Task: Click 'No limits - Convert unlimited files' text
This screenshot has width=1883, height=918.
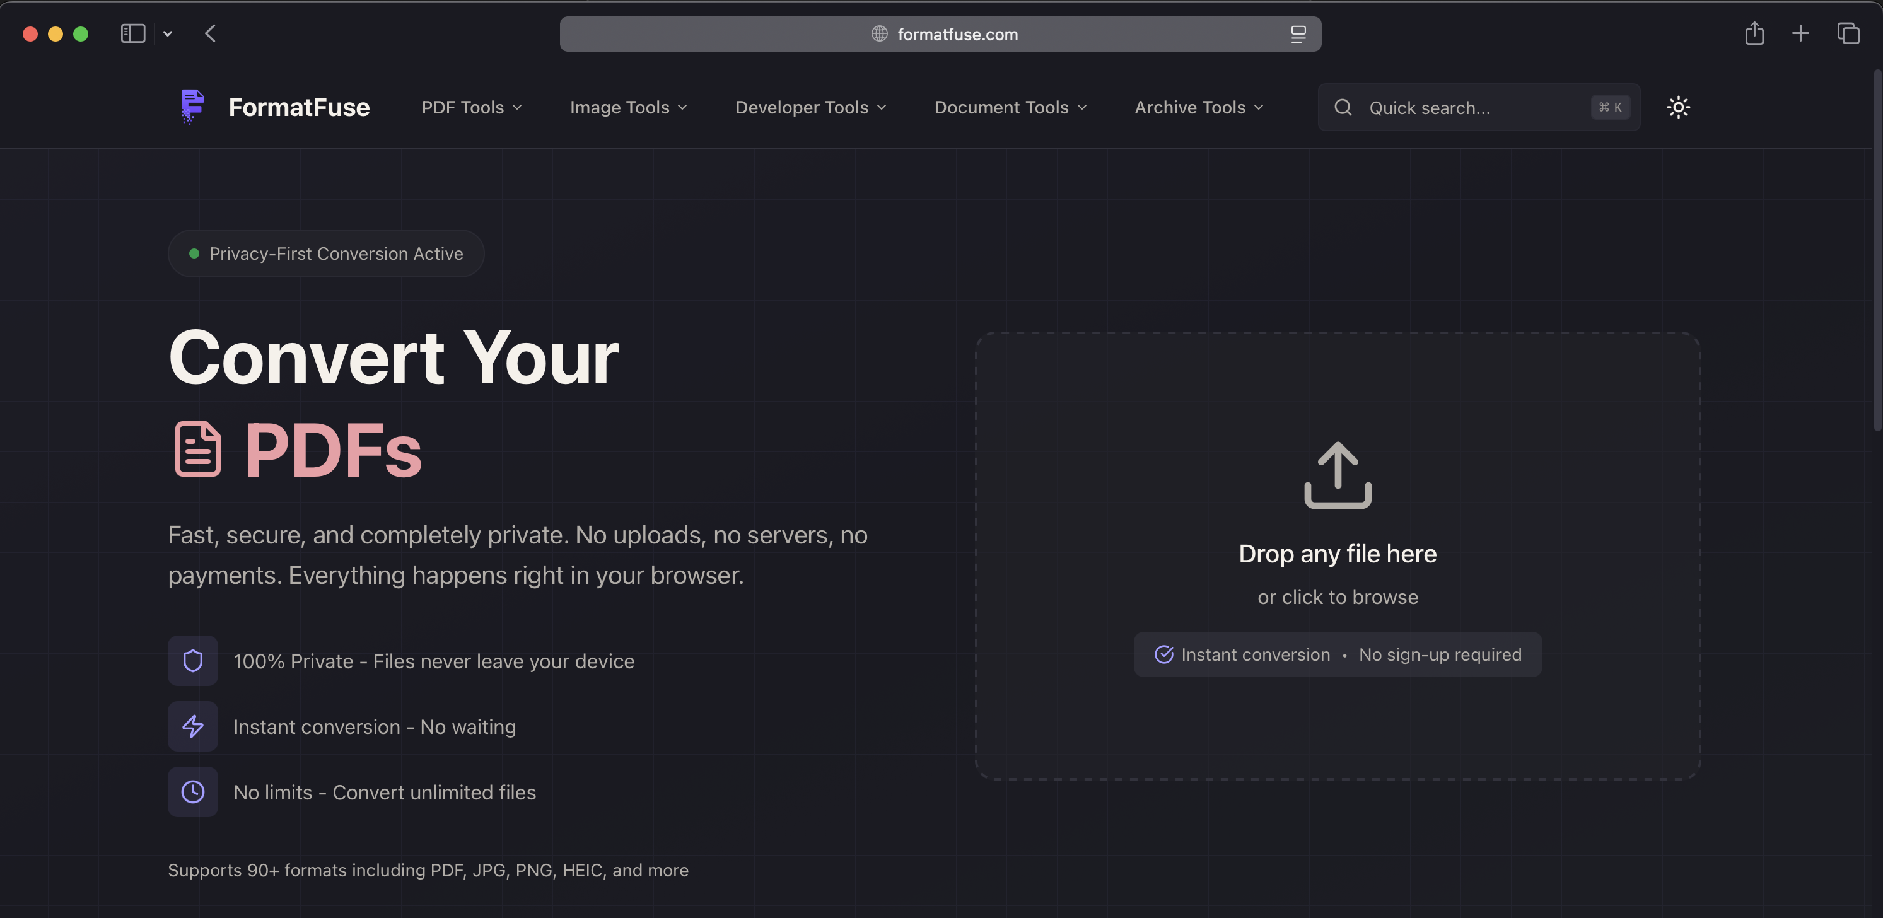Action: click(x=385, y=793)
